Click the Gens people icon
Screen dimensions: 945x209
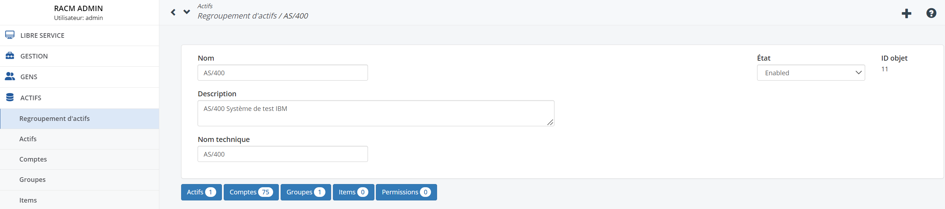[10, 76]
